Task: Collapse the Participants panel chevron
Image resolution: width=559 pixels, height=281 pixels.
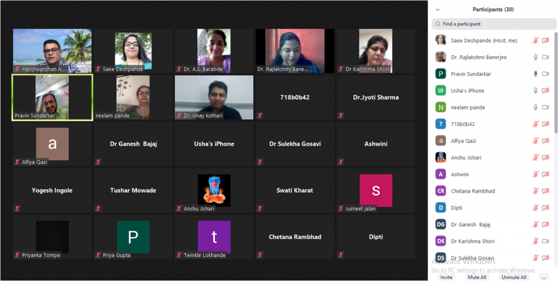Action: 437,10
